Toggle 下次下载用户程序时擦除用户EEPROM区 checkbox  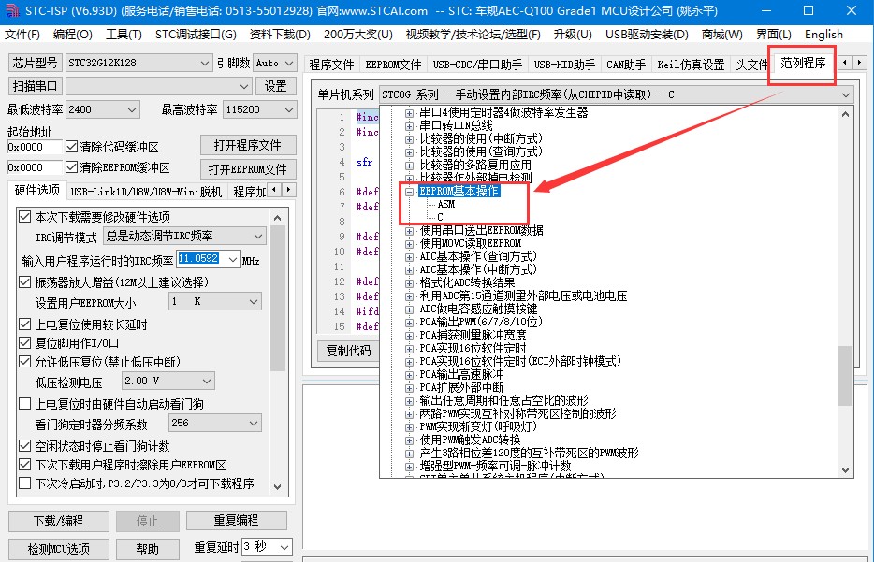click(x=25, y=465)
